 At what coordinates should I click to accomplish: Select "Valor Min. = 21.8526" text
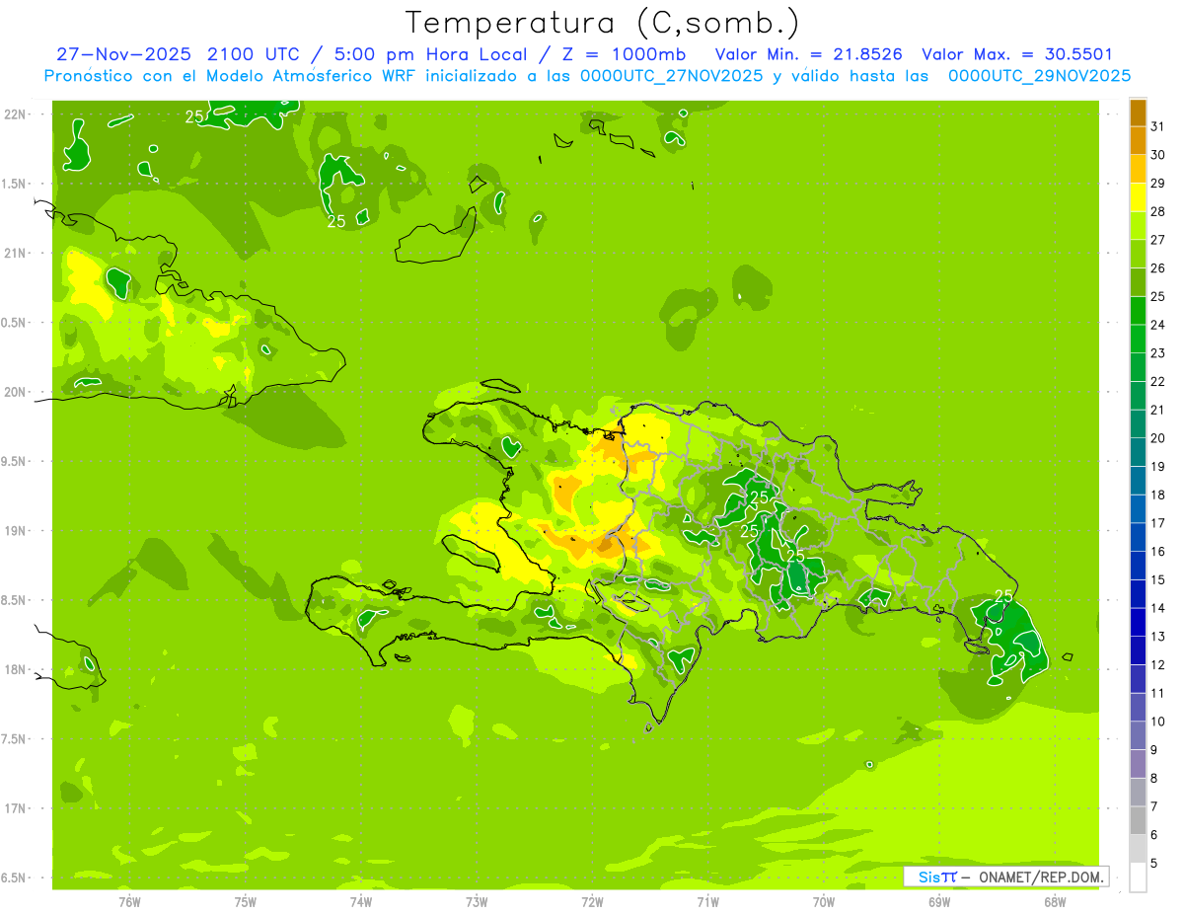809,54
